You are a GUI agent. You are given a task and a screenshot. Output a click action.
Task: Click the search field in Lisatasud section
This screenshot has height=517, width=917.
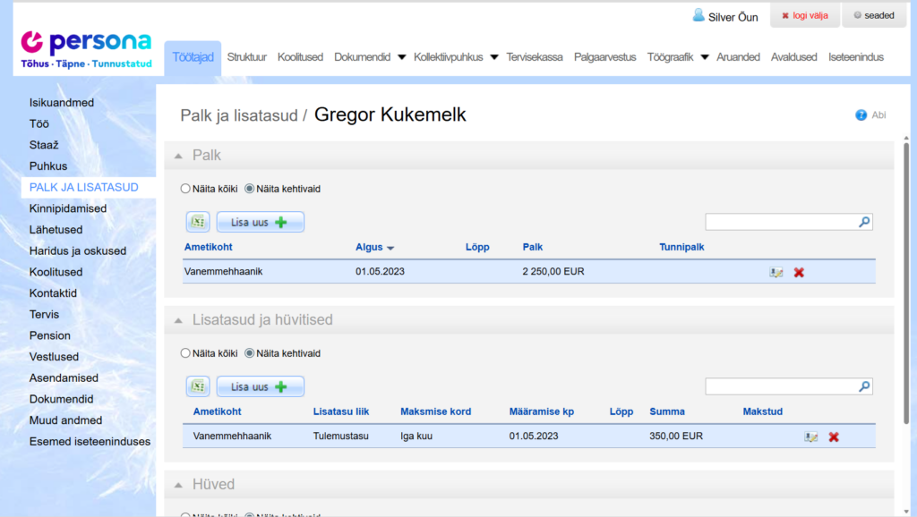(x=781, y=386)
